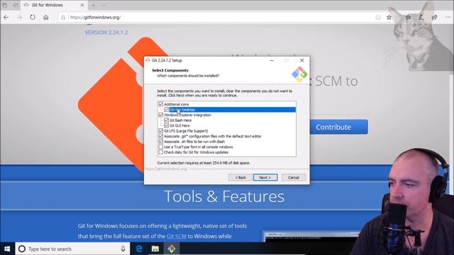This screenshot has width=454, height=255.
Task: Share this page icon
Action: [435, 17]
